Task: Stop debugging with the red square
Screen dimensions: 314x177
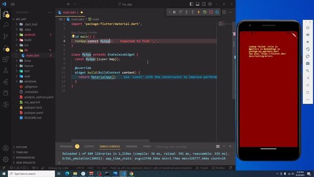Action: click(x=211, y=12)
